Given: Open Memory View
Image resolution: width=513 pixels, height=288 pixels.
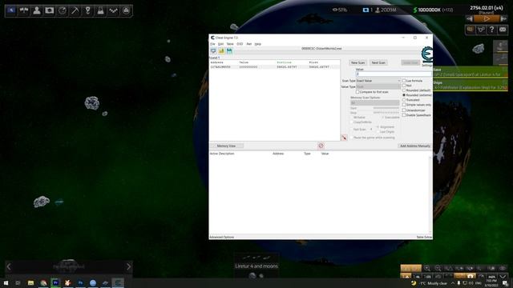Looking at the screenshot, I should [x=226, y=146].
